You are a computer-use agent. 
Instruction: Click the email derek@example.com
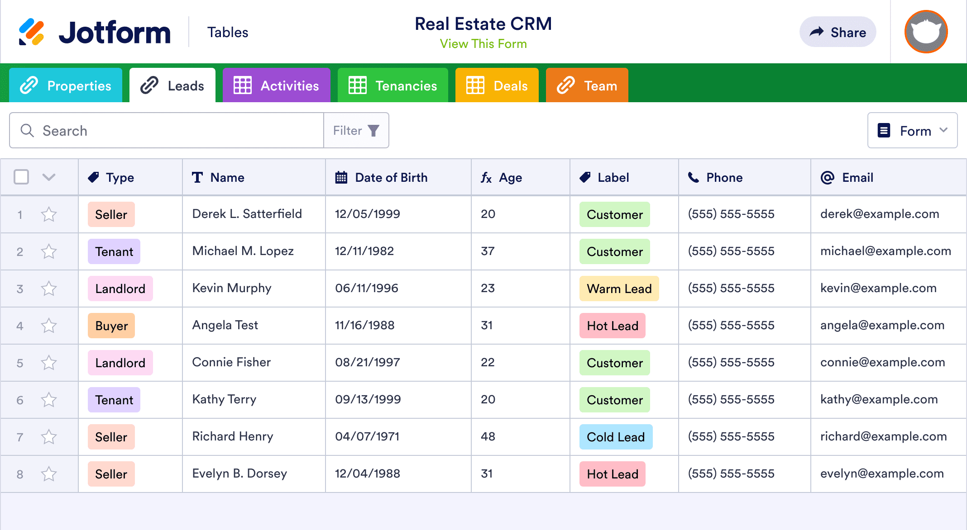coord(880,214)
